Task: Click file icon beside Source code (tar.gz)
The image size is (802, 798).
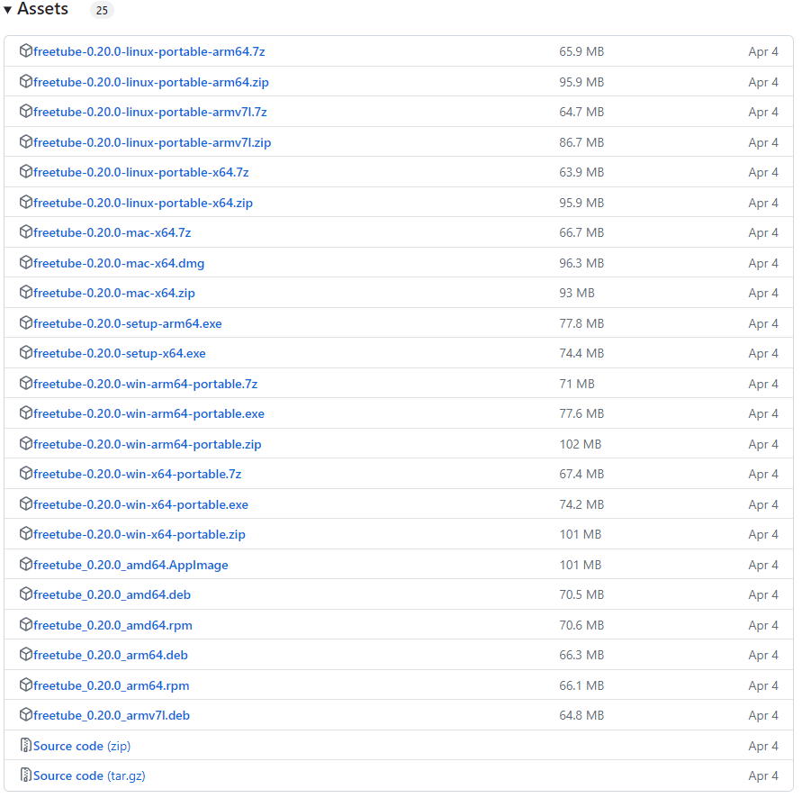Action: tap(25, 775)
